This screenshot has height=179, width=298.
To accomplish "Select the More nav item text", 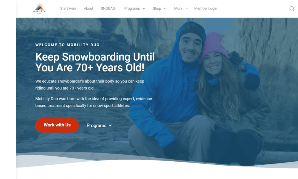I will click(x=178, y=9).
